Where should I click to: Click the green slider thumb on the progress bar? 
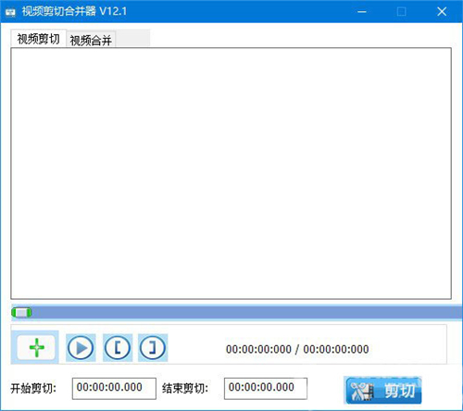pyautogui.click(x=21, y=313)
